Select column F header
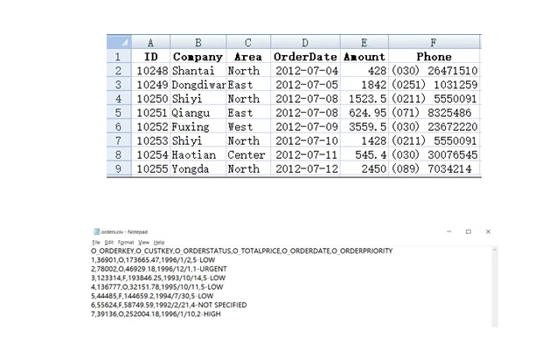Viewport: 535px width, 351px height. click(434, 42)
